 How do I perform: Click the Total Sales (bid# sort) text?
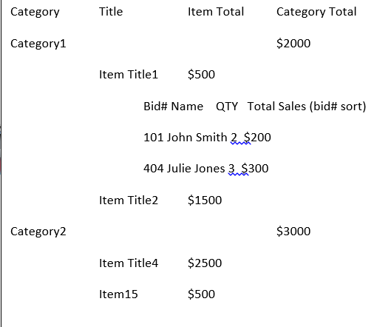[x=307, y=107]
